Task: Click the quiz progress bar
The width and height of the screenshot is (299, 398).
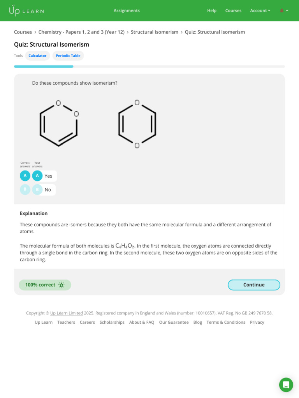Action: (x=149, y=66)
